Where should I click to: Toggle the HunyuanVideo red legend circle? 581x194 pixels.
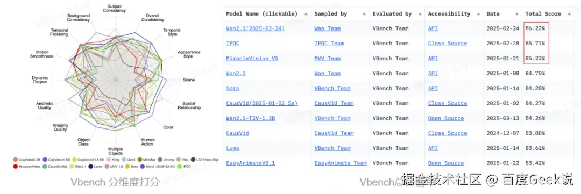[15, 166]
